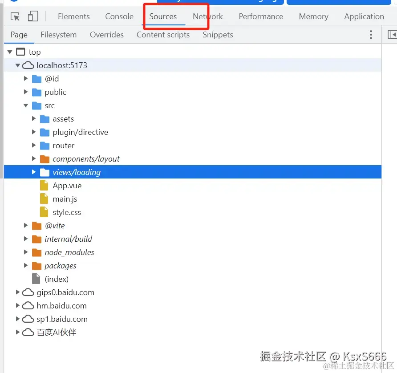Open the Memory tab
The image size is (397, 373).
314,16
